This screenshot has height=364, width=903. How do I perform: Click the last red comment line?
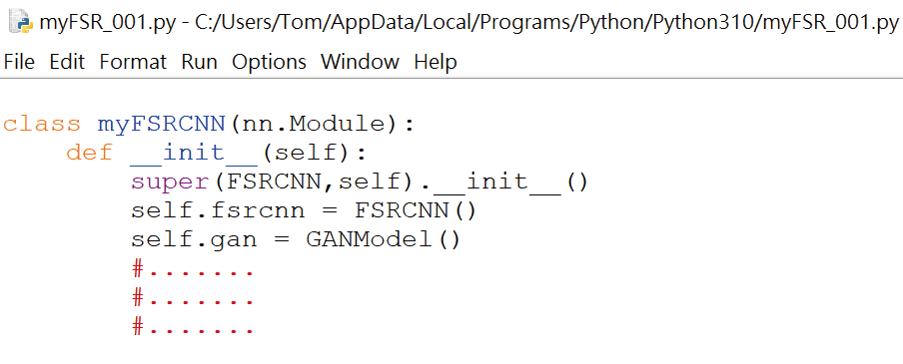(193, 327)
